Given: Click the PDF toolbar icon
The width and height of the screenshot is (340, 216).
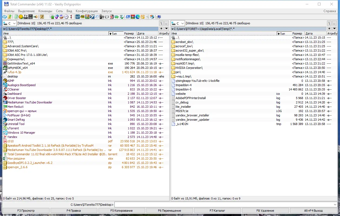Looking at the screenshot, I should [x=83, y=17].
